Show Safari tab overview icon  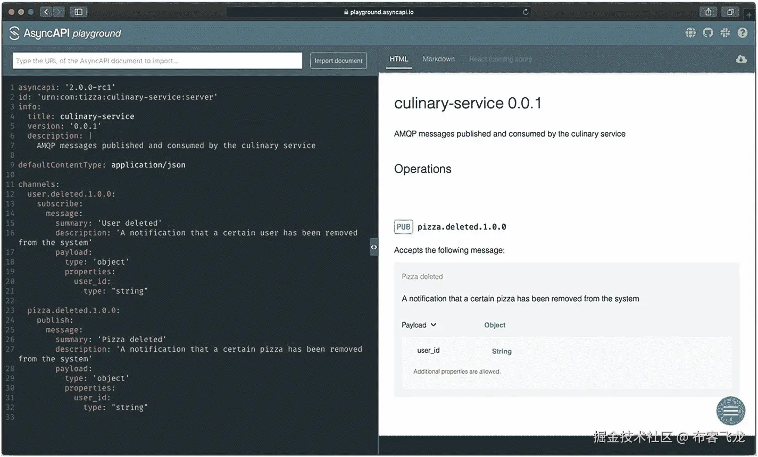pyautogui.click(x=730, y=12)
